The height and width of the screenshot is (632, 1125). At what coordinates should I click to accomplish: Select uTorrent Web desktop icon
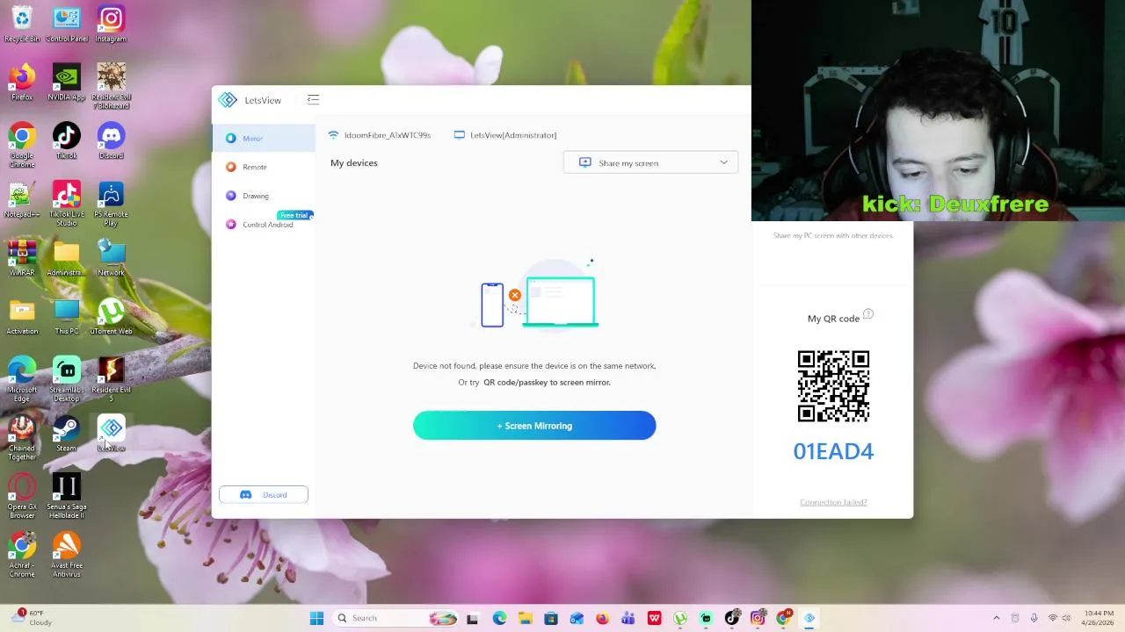tap(111, 317)
